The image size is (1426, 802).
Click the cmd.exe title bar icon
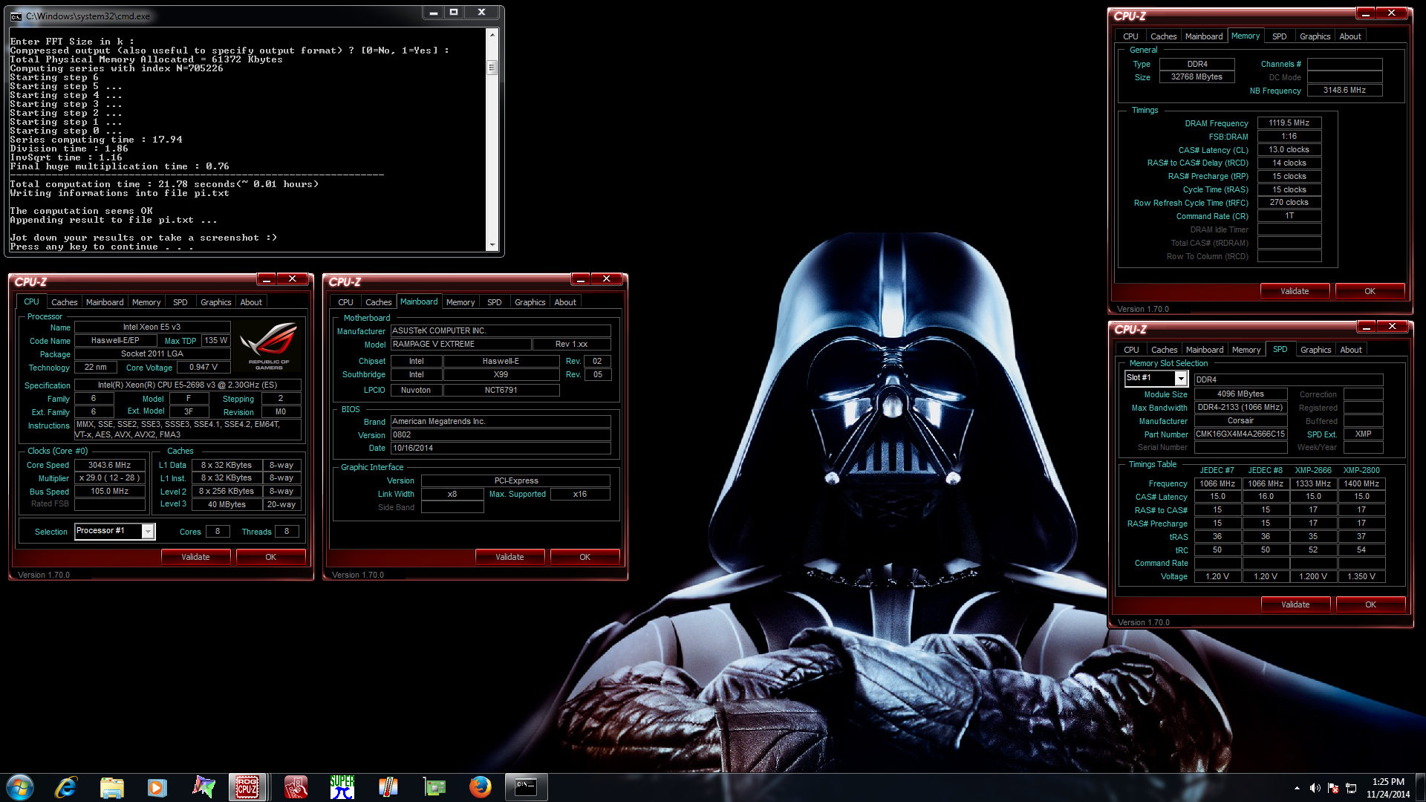[16, 16]
